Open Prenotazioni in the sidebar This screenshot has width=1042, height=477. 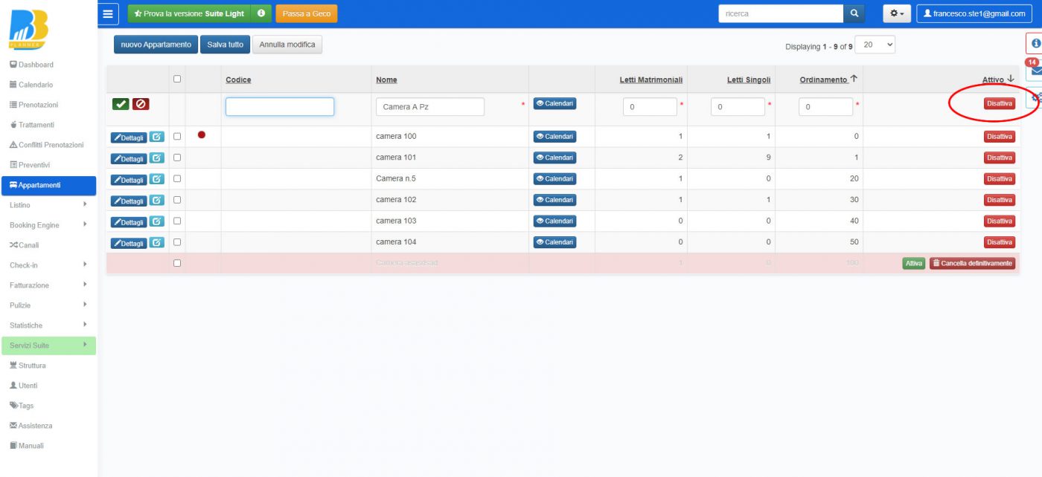click(x=33, y=105)
